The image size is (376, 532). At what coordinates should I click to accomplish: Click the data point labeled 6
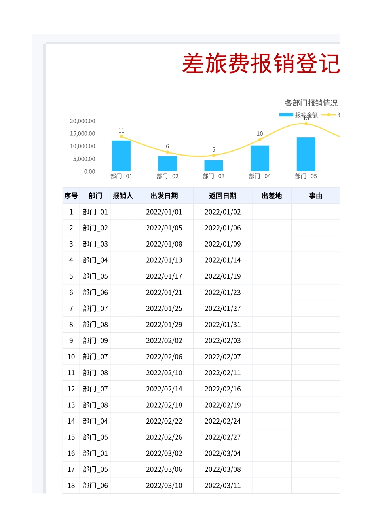point(167,152)
